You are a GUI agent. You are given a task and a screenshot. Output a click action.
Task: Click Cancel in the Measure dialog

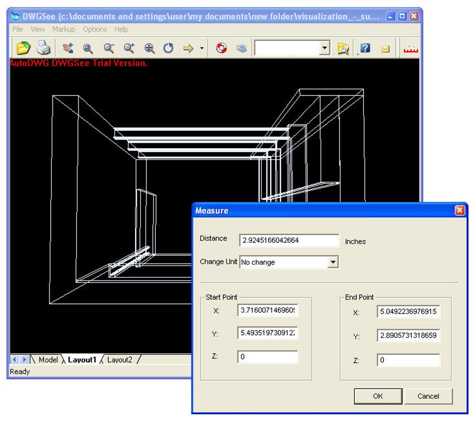(x=428, y=396)
